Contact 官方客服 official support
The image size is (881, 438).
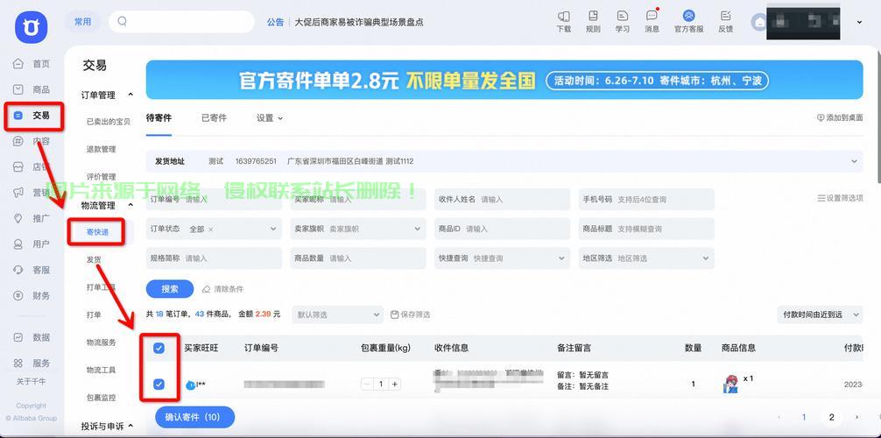tap(689, 21)
